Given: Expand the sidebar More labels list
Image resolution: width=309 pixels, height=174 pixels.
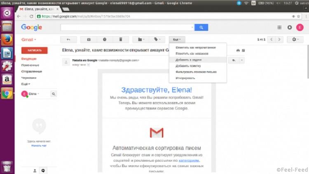Looking at the screenshot, I should point(26,84).
